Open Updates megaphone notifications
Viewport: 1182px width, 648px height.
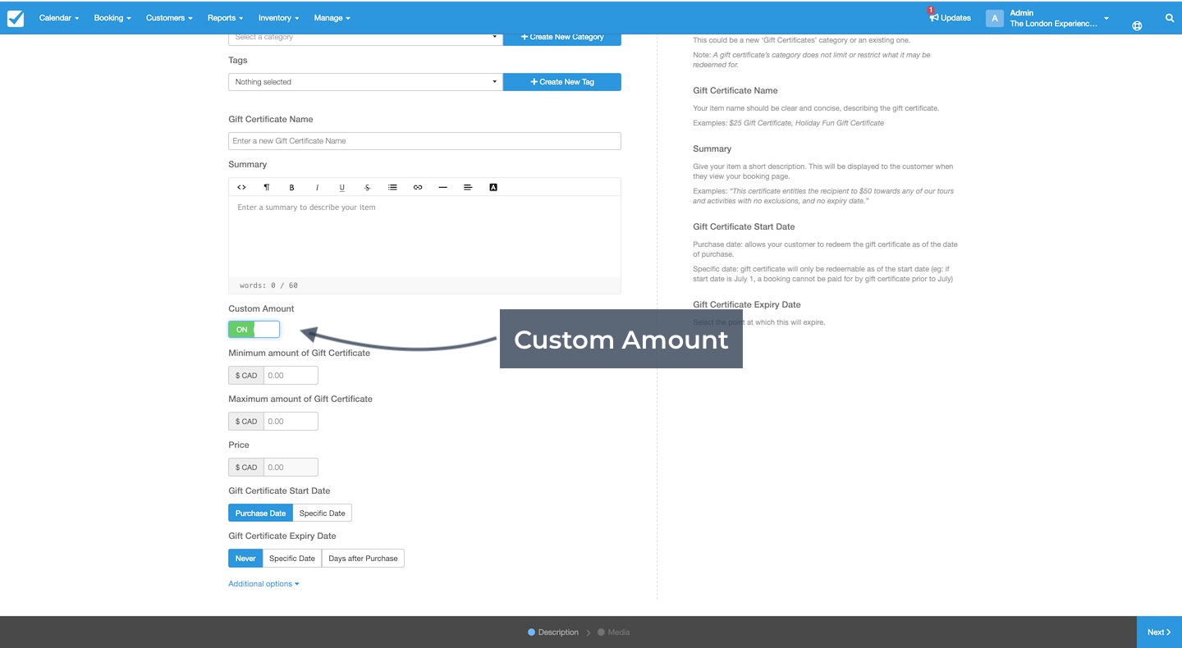point(950,17)
